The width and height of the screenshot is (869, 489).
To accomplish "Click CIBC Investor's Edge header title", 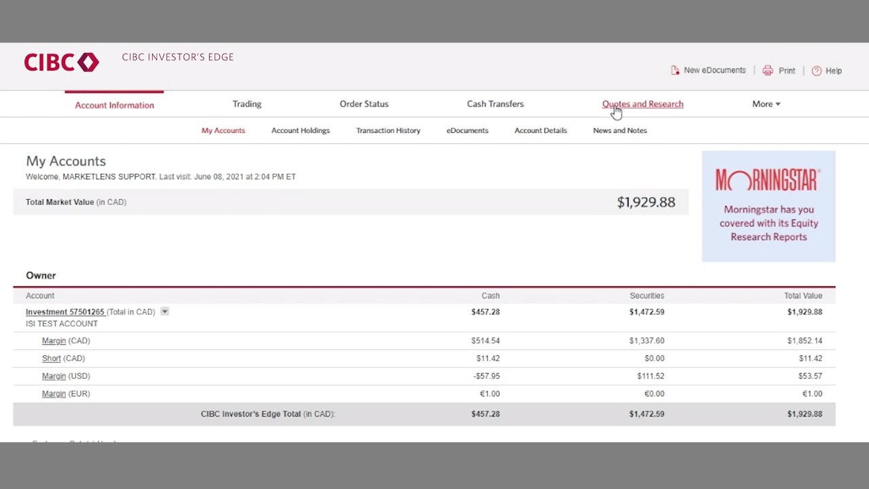I will click(x=178, y=57).
